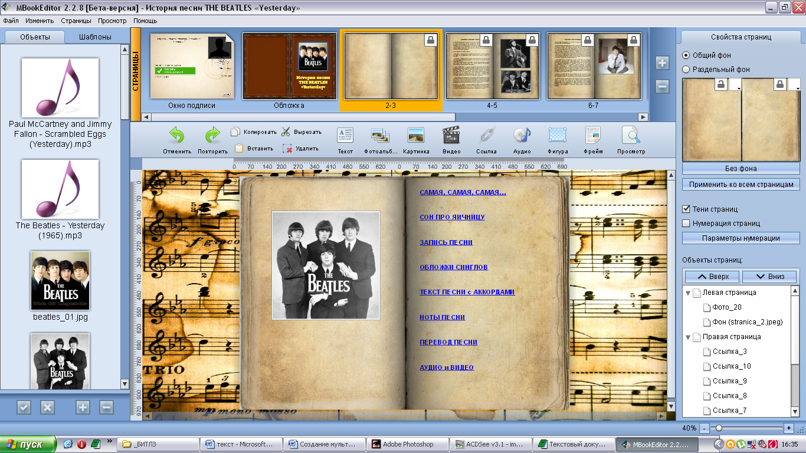Image resolution: width=806 pixels, height=453 pixels.
Task: Click the НОТЫ ПЕСНИ link
Action: click(443, 317)
